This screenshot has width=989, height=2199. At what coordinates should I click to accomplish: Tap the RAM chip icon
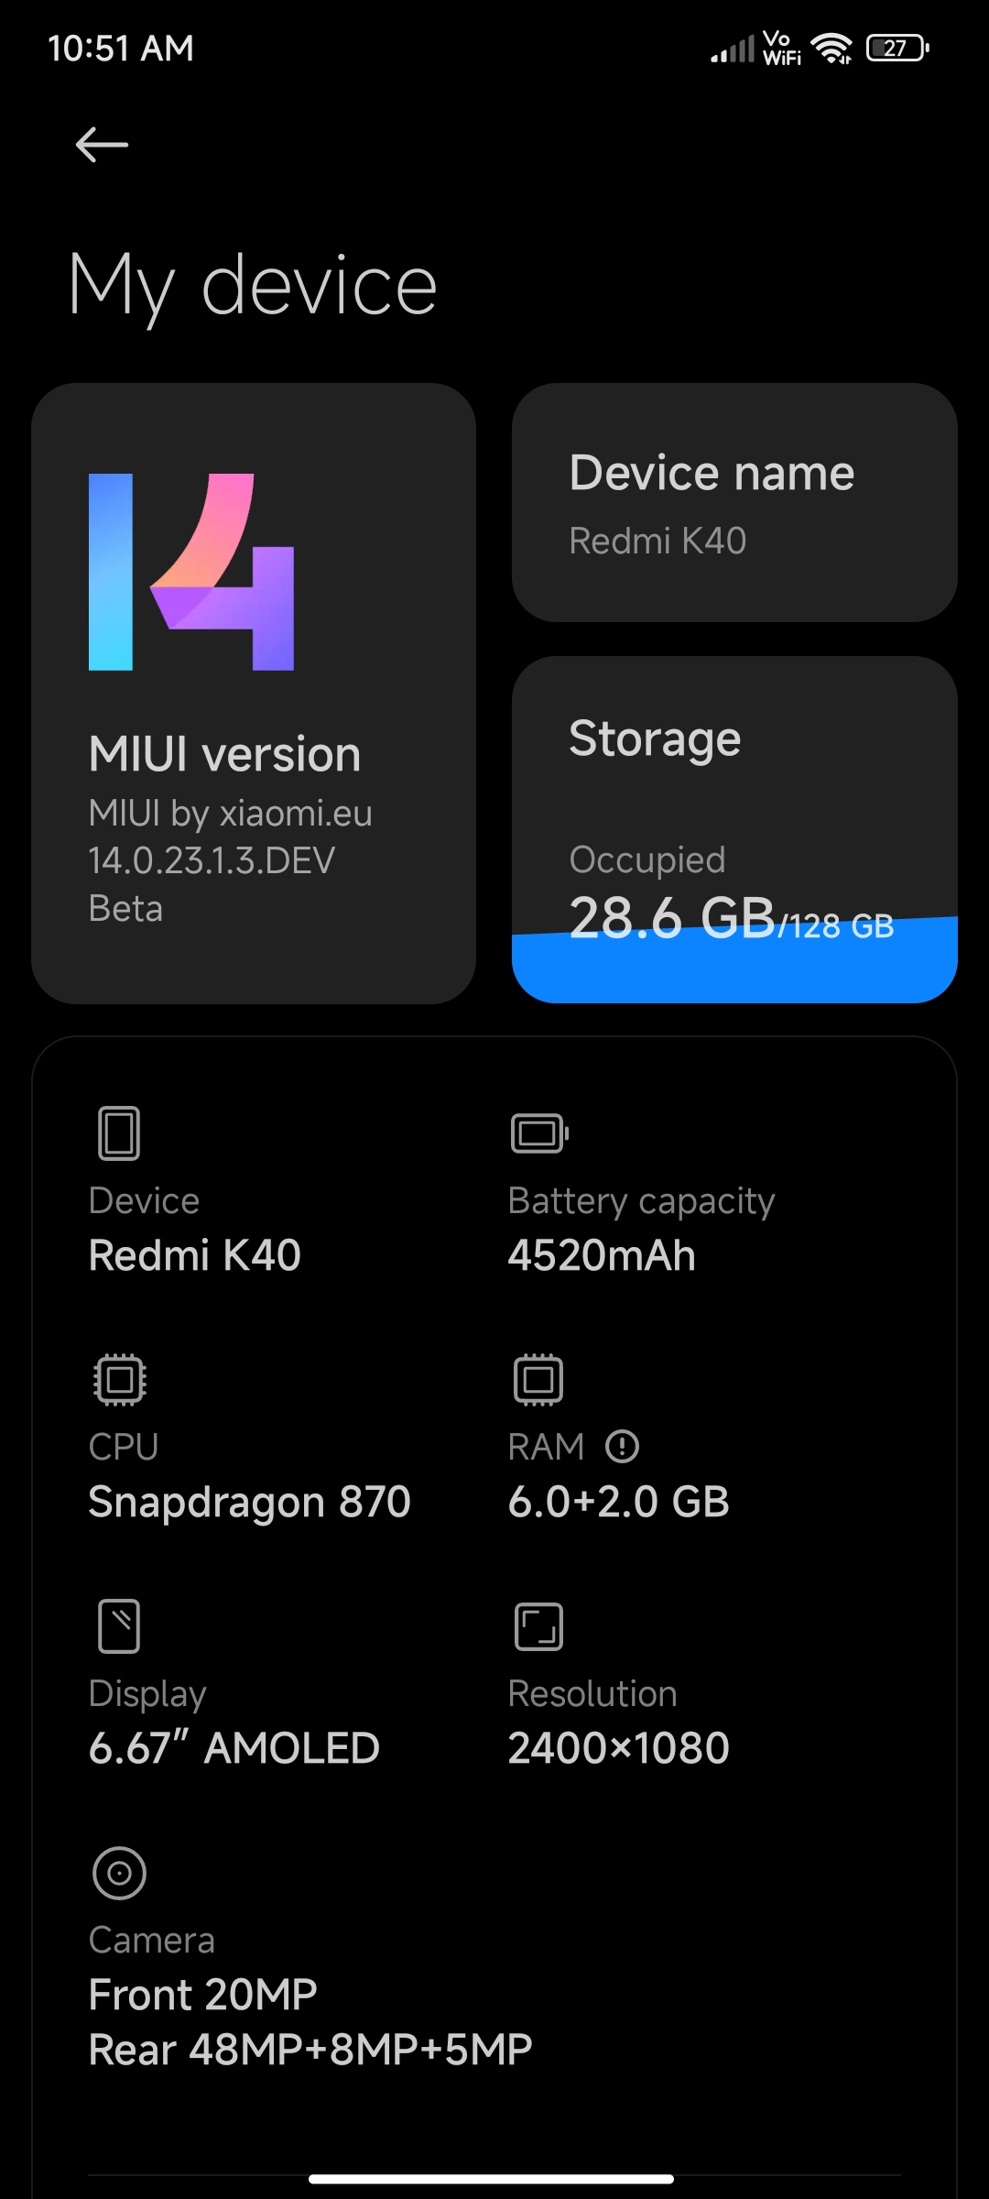click(x=538, y=1379)
